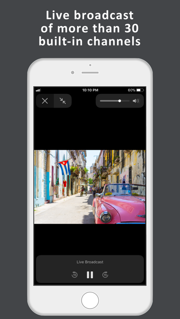
Task: Rewind 15 seconds
Action: (x=74, y=275)
